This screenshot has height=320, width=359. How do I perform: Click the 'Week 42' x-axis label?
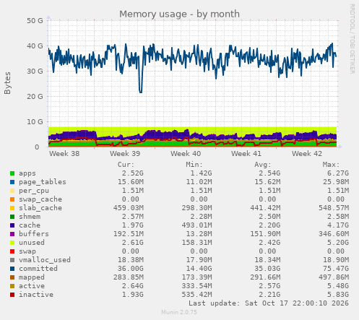click(x=307, y=154)
